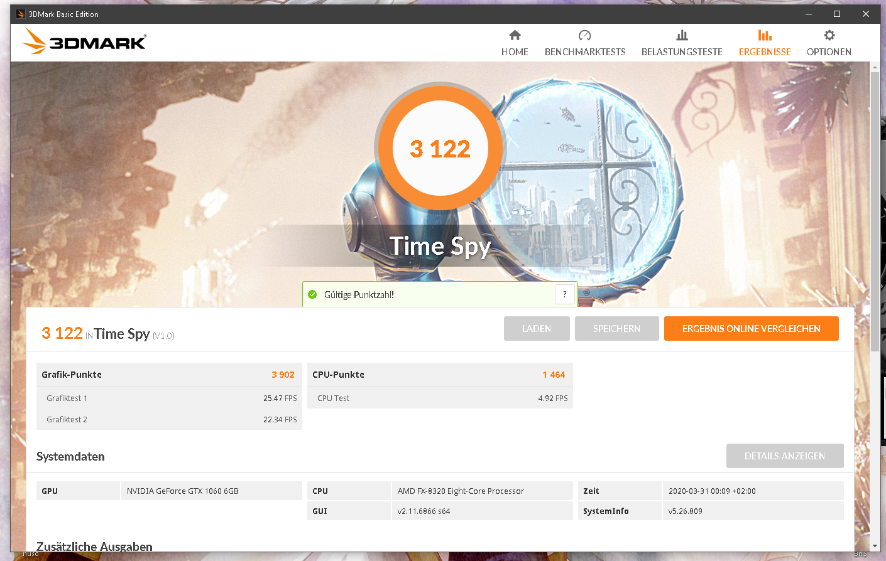Click the 4.92 FPS value
The width and height of the screenshot is (886, 561).
coord(553,398)
